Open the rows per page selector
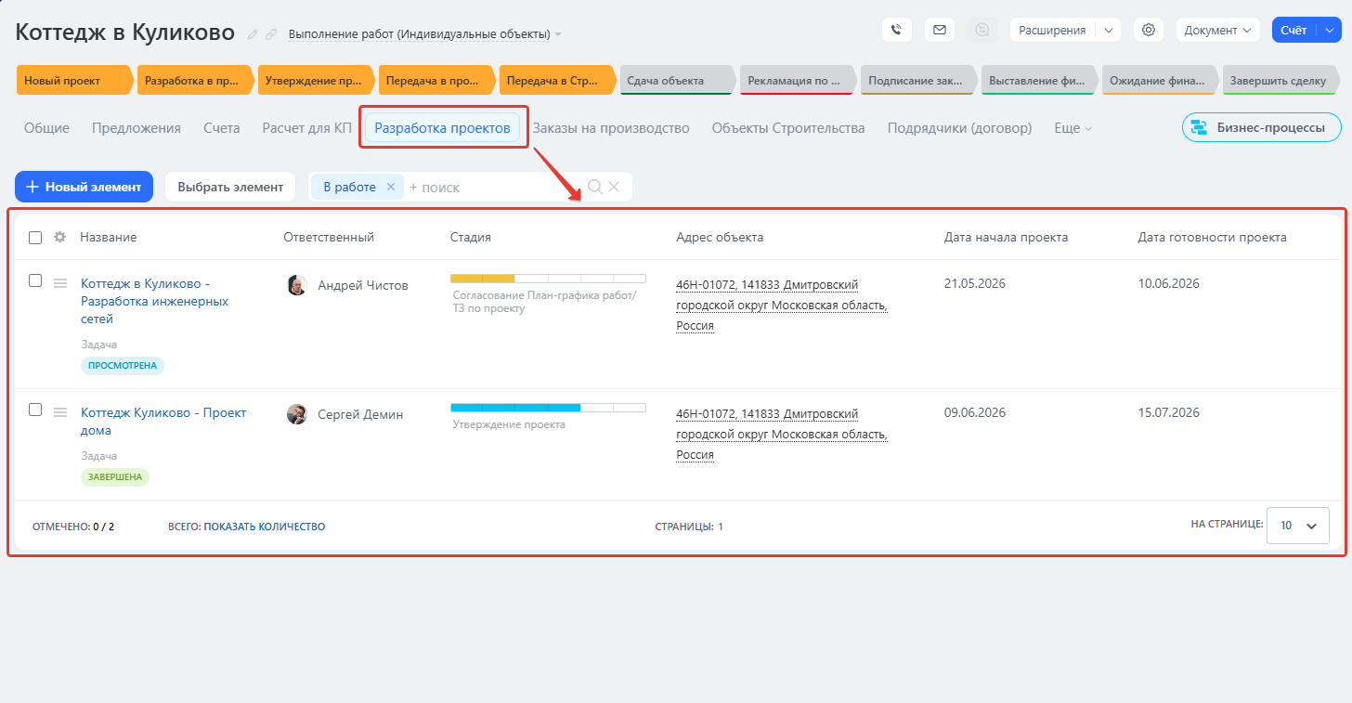The image size is (1352, 703). [1297, 526]
